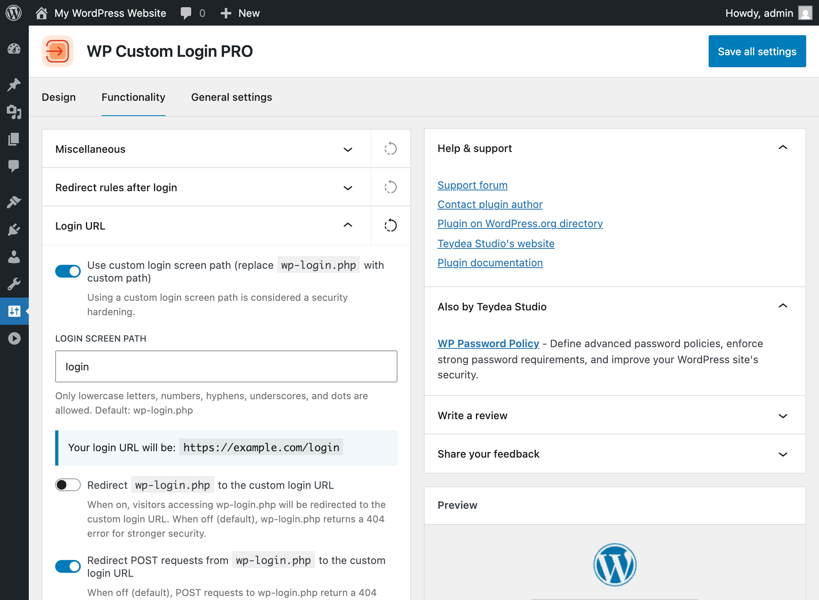Open the Dashboard sidebar icon
819x600 pixels.
pyautogui.click(x=14, y=49)
